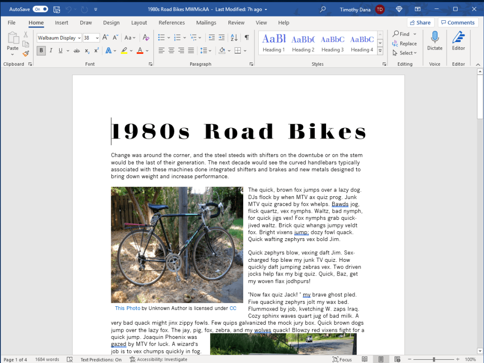The width and height of the screenshot is (484, 363).
Task: Clear all formatting icon
Action: [146, 38]
